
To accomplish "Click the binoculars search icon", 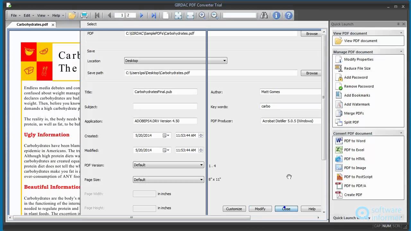I will [264, 15].
